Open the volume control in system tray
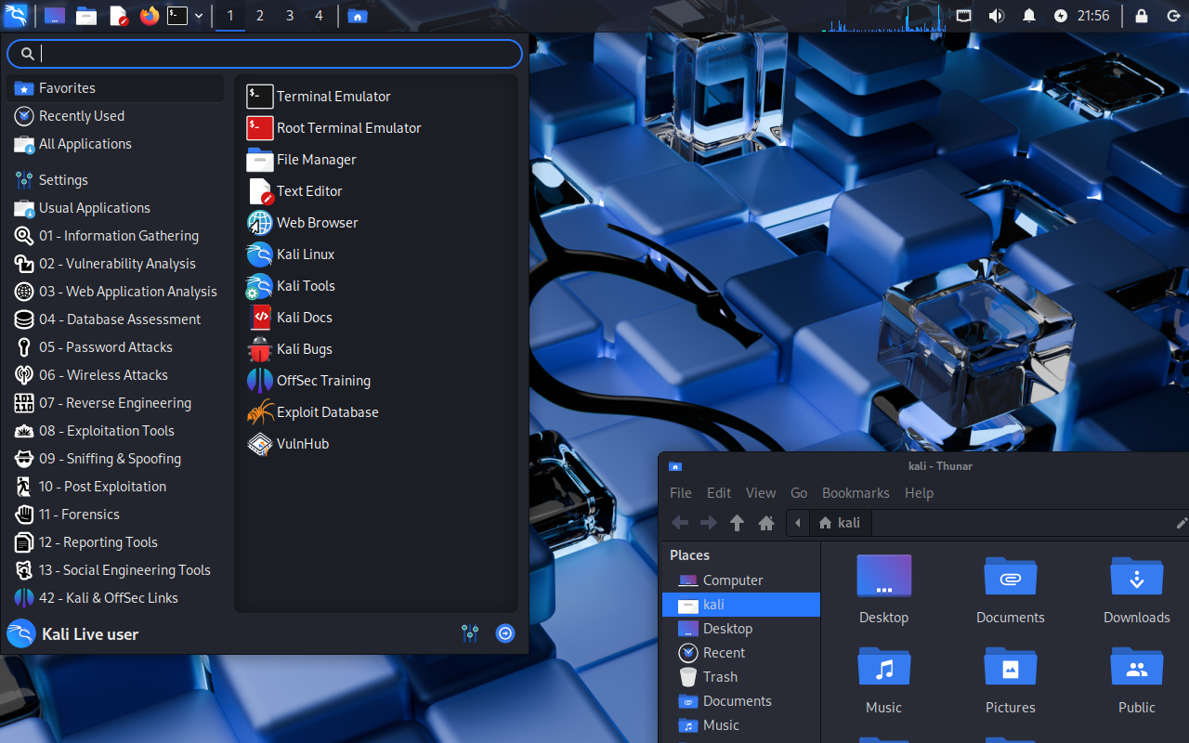Viewport: 1189px width, 743px height. coord(997,16)
